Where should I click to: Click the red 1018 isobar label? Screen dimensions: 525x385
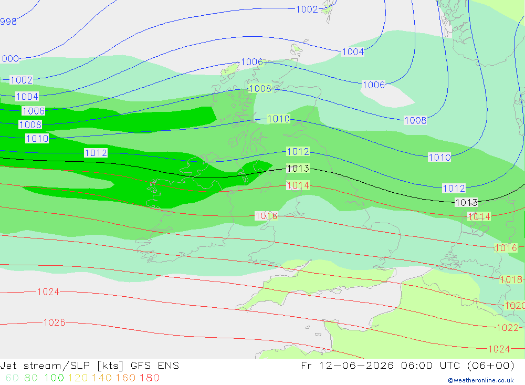point(511,279)
